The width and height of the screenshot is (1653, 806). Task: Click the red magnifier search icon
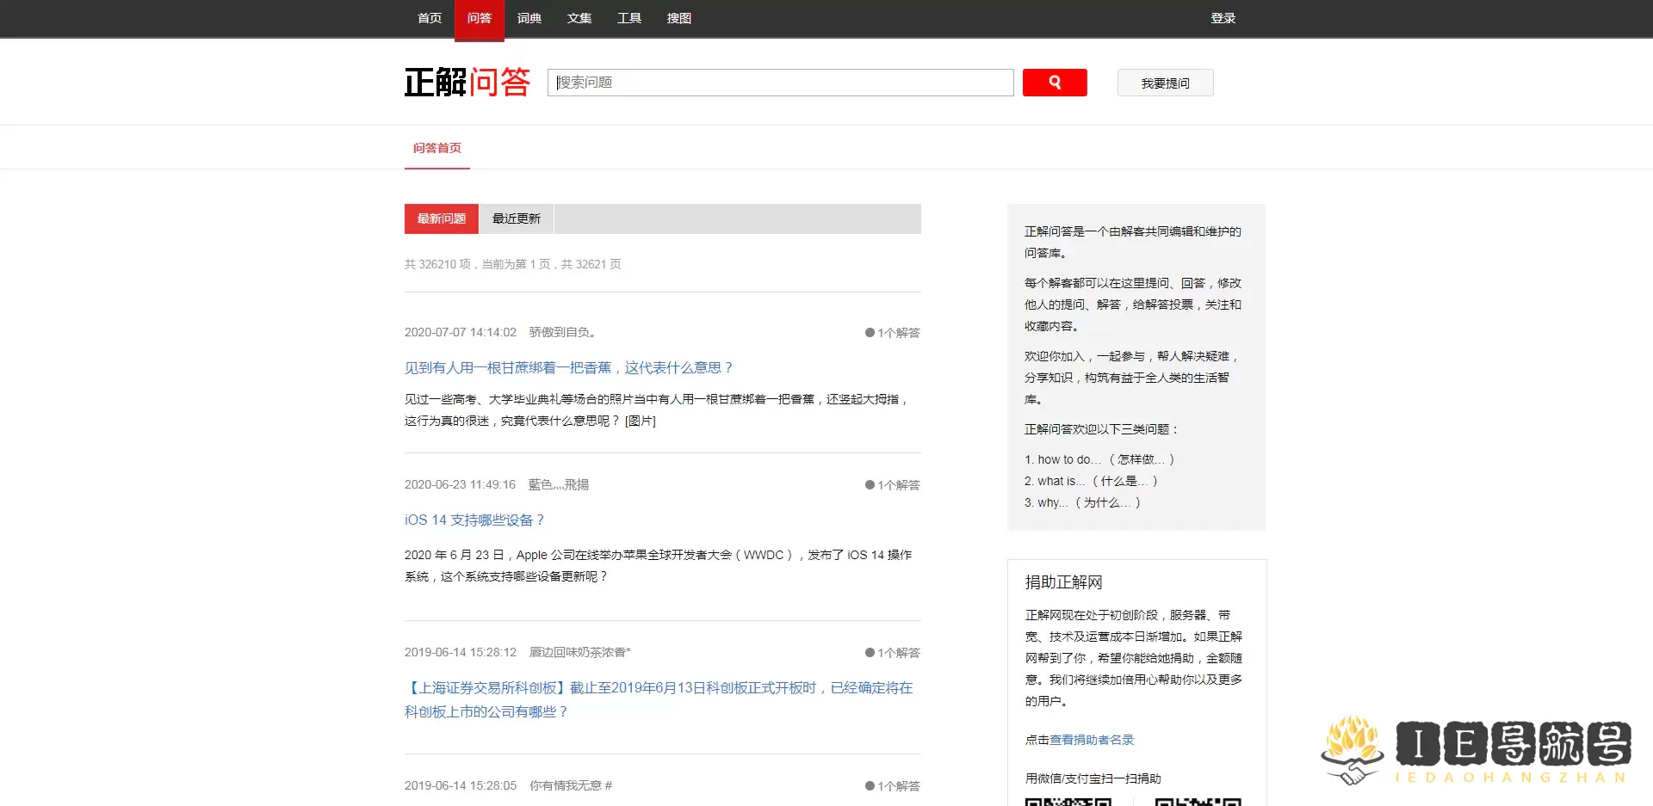[1055, 83]
